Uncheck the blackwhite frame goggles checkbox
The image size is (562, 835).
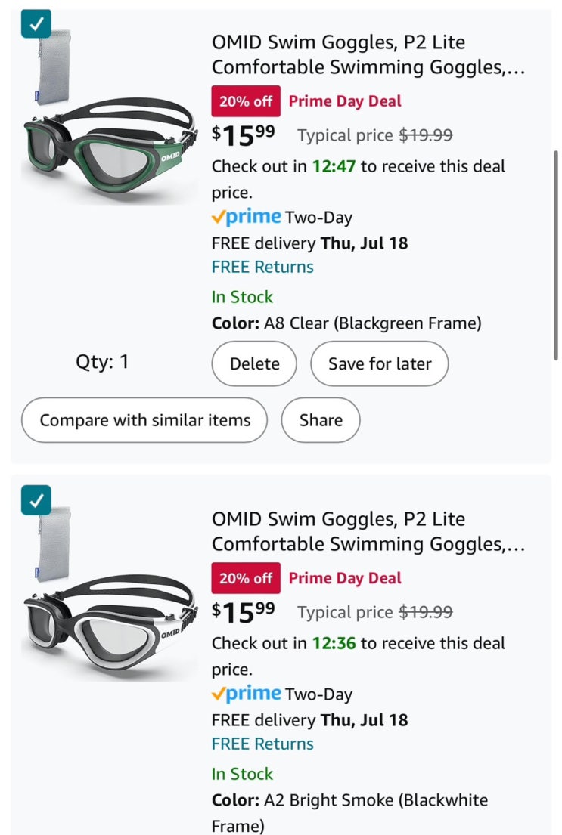click(36, 499)
